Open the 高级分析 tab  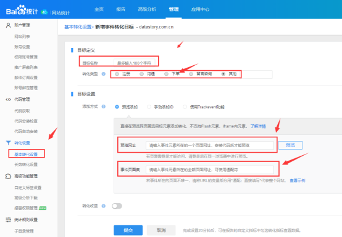click(147, 9)
